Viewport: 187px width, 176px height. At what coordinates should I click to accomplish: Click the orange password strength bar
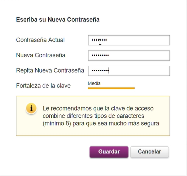pyautogui.click(x=111, y=88)
